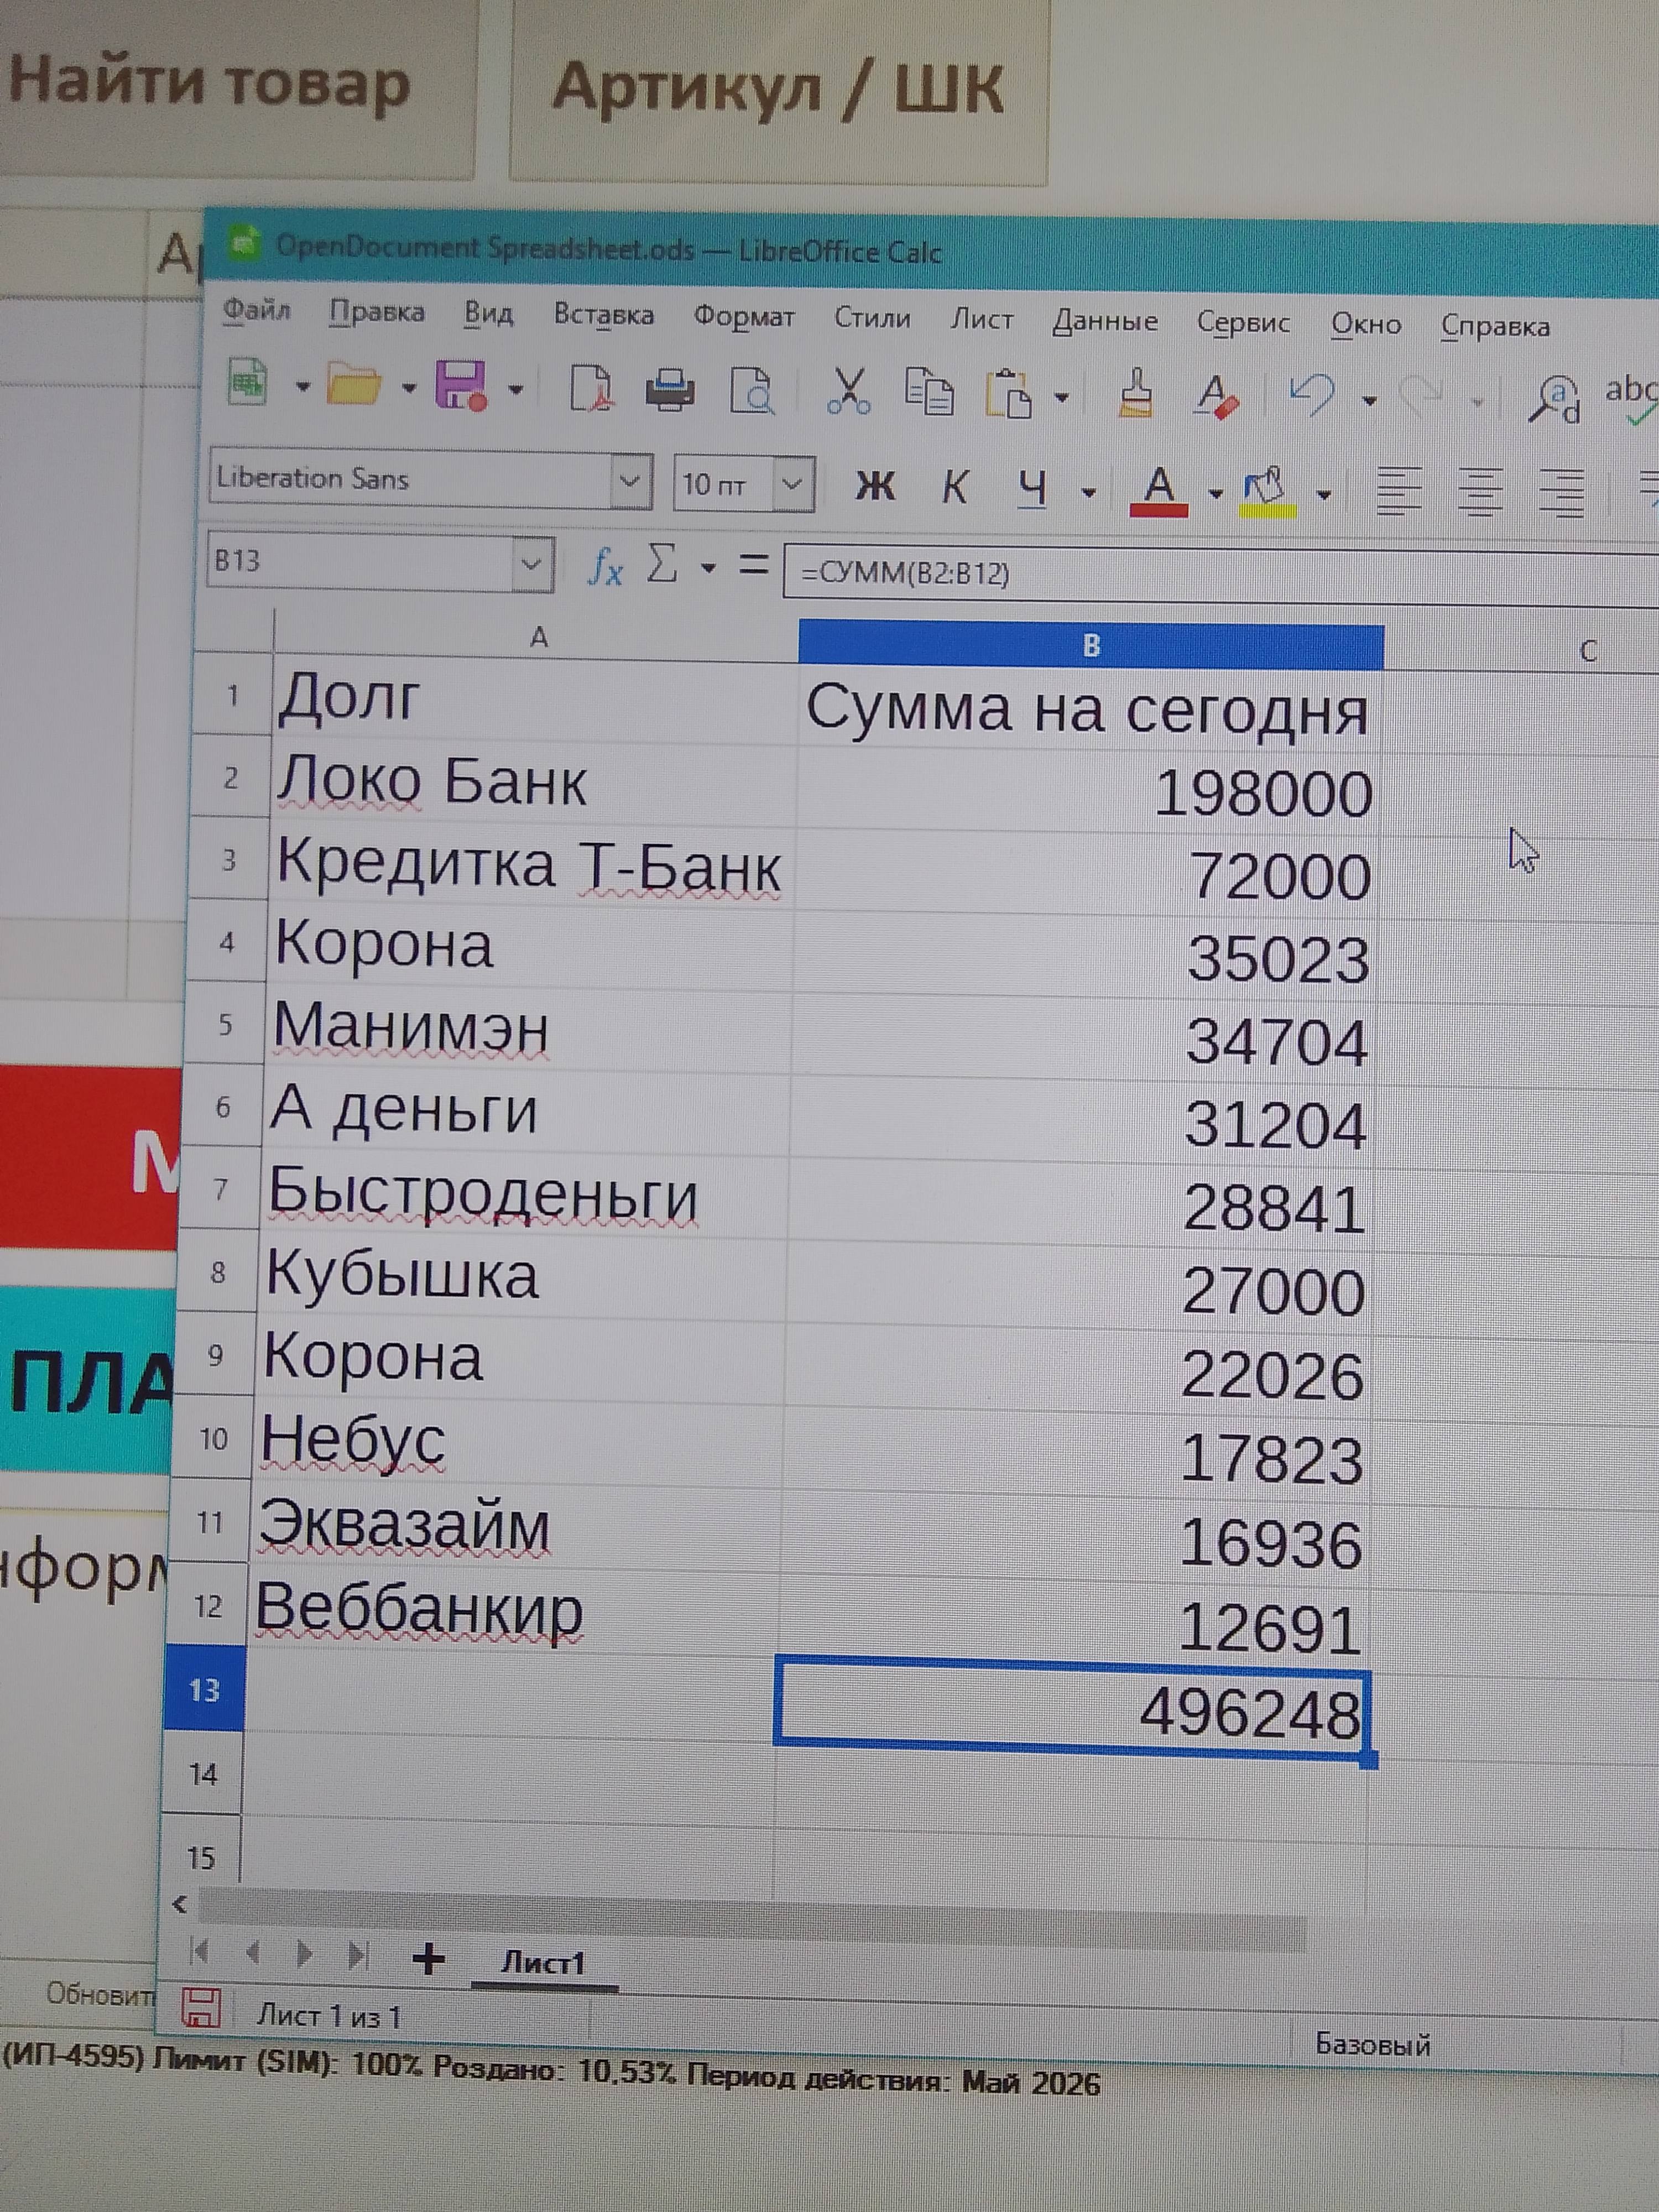Click the Formula equals sign icon

coord(754,564)
